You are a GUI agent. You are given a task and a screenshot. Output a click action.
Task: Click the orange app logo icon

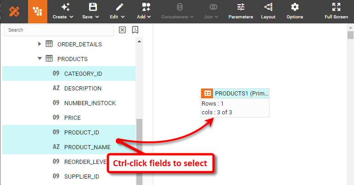(x=14, y=11)
